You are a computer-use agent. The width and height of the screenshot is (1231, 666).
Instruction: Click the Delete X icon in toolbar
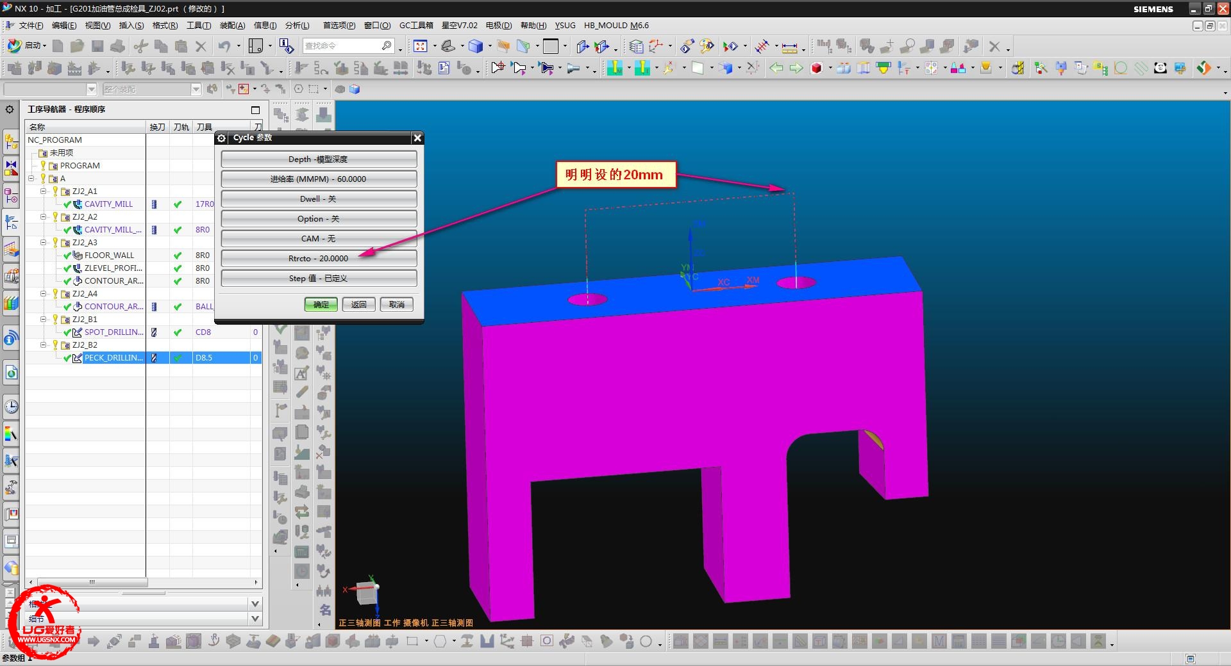tap(201, 46)
